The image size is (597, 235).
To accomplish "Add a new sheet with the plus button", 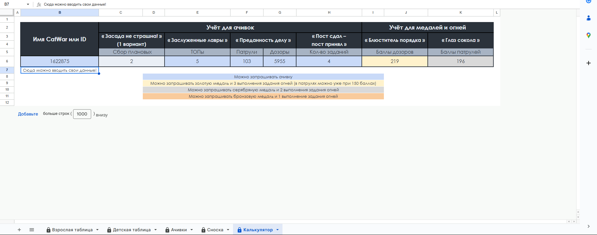I will pos(19,230).
